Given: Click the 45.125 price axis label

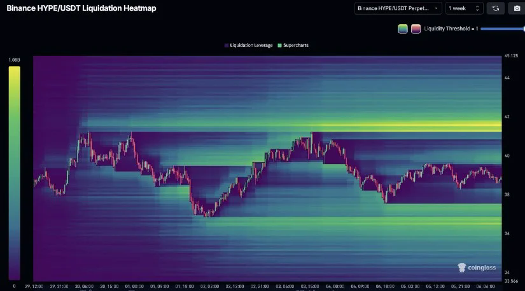Looking at the screenshot, I should pyautogui.click(x=511, y=56).
